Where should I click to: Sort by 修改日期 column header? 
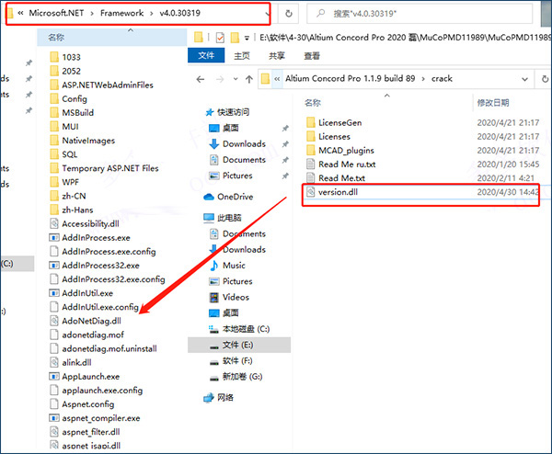(x=493, y=103)
